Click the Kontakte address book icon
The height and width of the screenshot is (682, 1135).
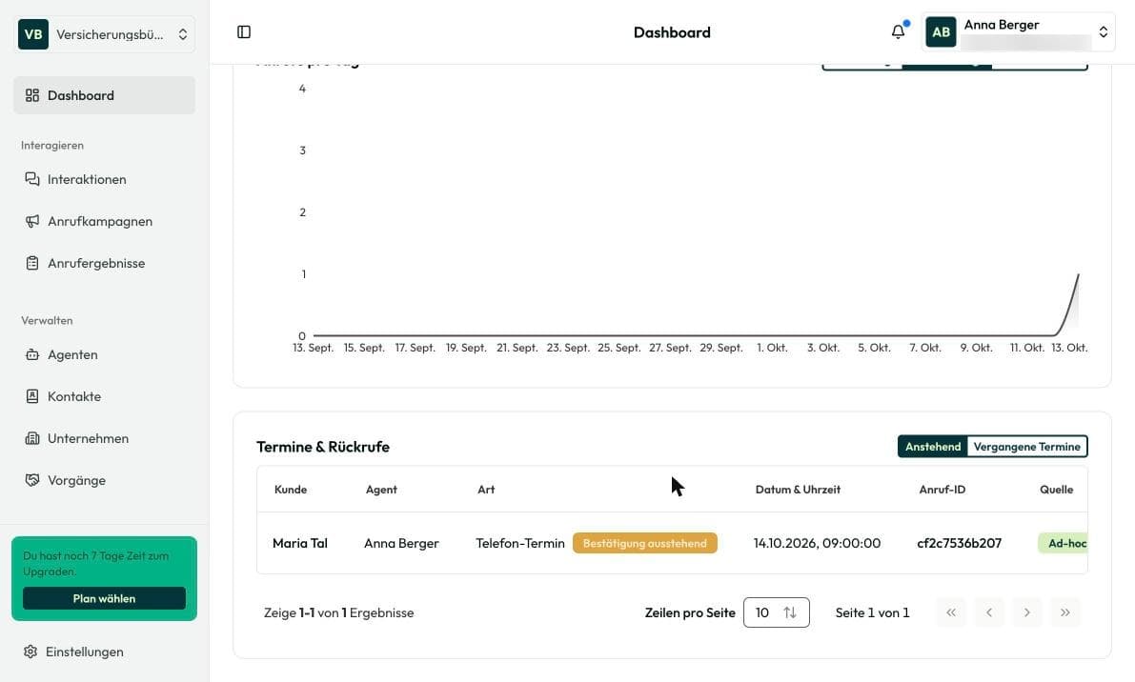31,395
